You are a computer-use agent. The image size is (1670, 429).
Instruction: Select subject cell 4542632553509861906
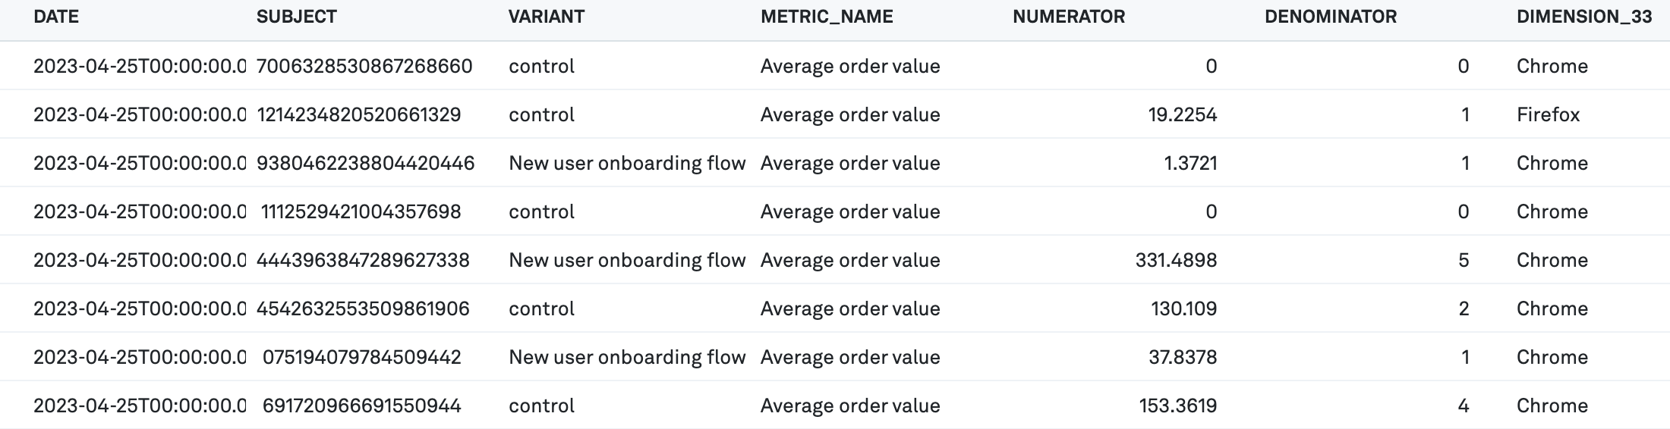coord(363,309)
